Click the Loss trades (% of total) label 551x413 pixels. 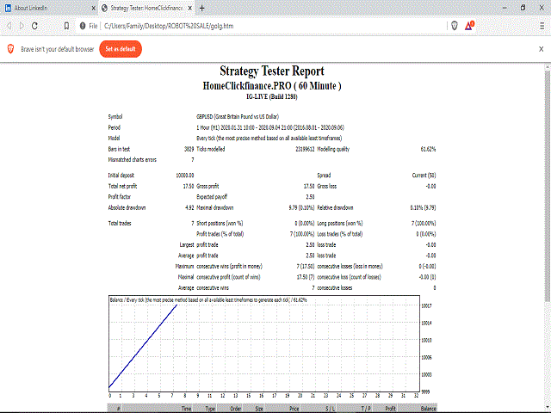[340, 234]
